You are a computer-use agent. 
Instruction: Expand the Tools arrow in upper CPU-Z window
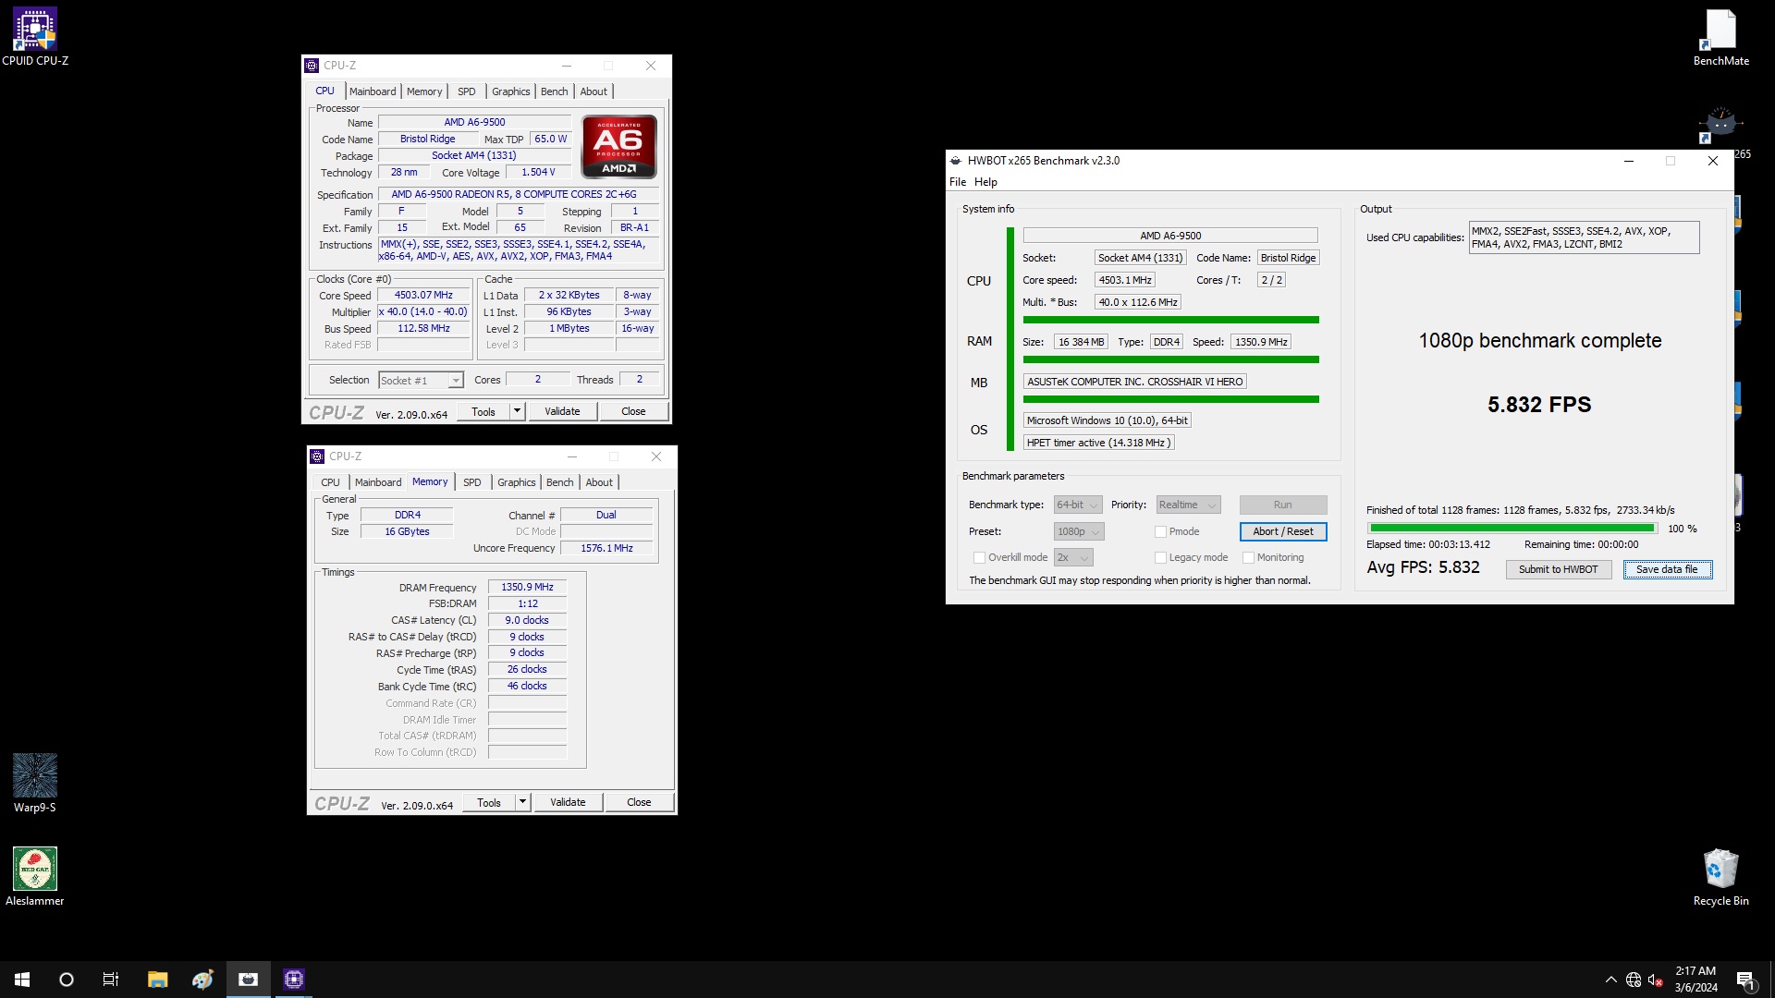(518, 411)
